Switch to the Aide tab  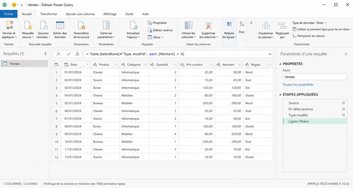click(x=145, y=14)
